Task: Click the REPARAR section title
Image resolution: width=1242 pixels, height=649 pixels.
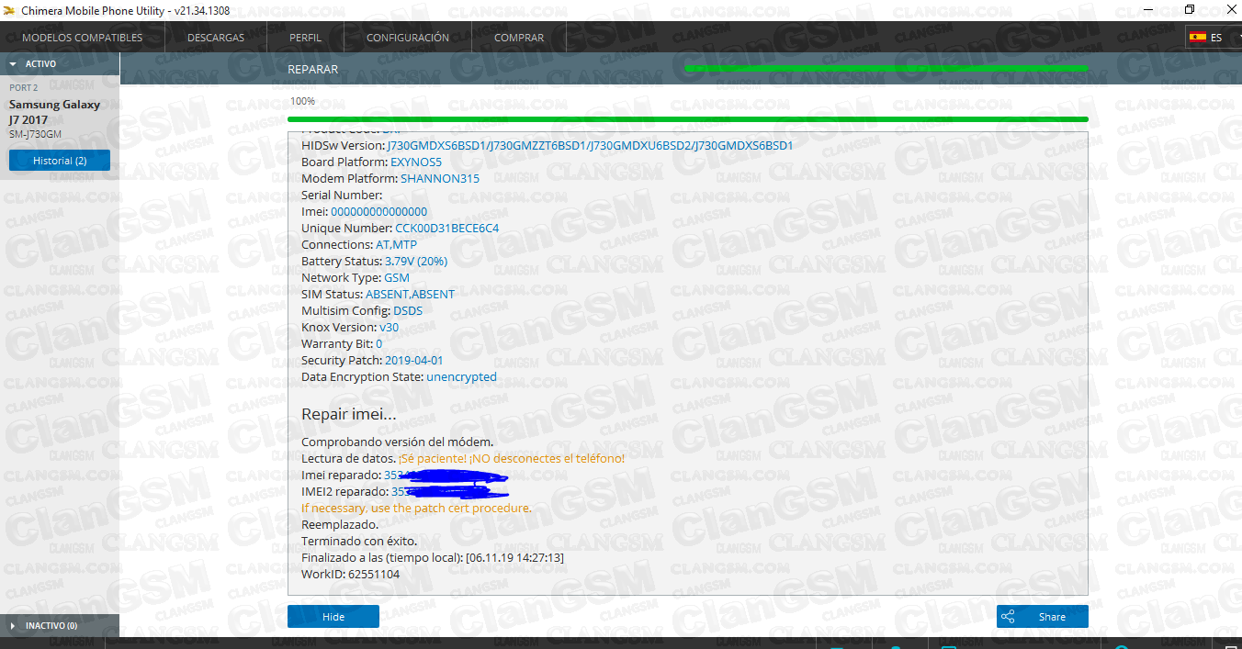Action: pyautogui.click(x=313, y=70)
